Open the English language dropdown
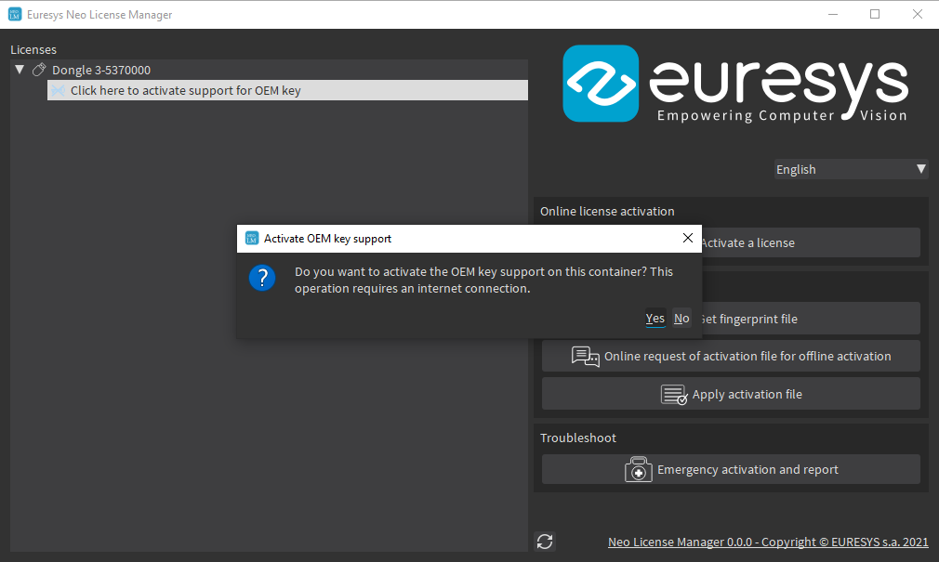 point(851,169)
